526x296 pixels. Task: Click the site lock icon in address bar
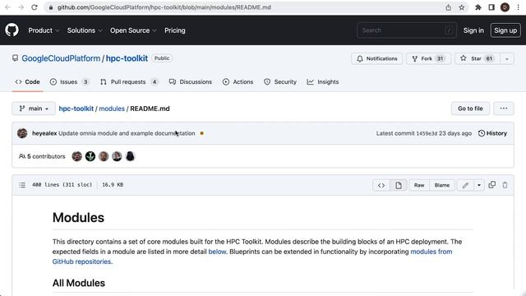[51, 7]
